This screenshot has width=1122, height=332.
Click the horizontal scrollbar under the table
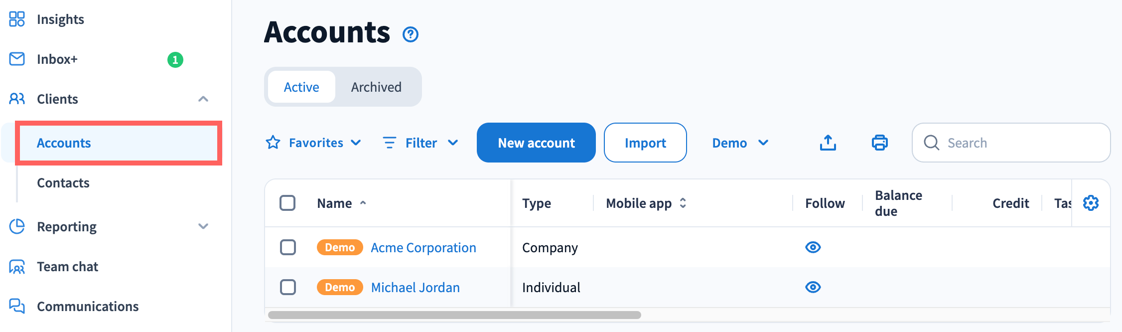point(454,315)
